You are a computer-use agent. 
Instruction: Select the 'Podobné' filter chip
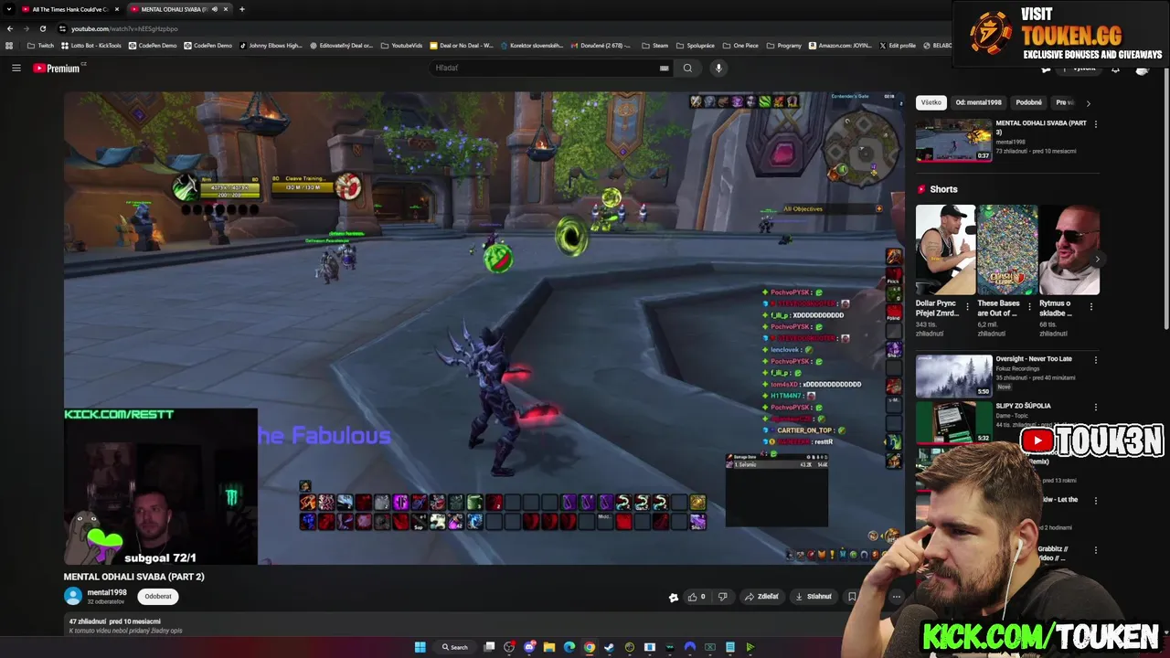point(1028,102)
